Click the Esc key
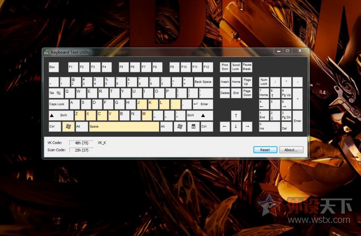The image size is (361, 236). pyautogui.click(x=53, y=67)
